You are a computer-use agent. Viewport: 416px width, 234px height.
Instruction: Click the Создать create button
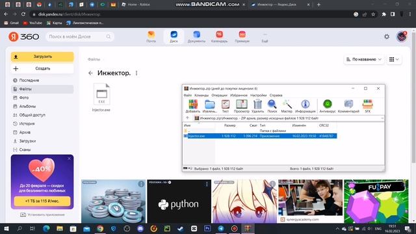(x=42, y=68)
